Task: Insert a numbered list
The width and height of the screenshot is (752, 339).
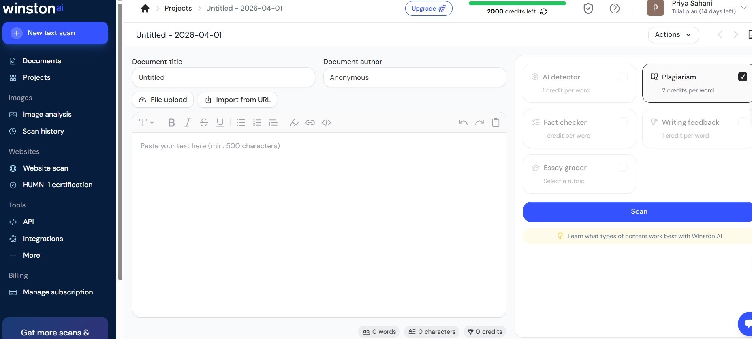Action: 257,123
